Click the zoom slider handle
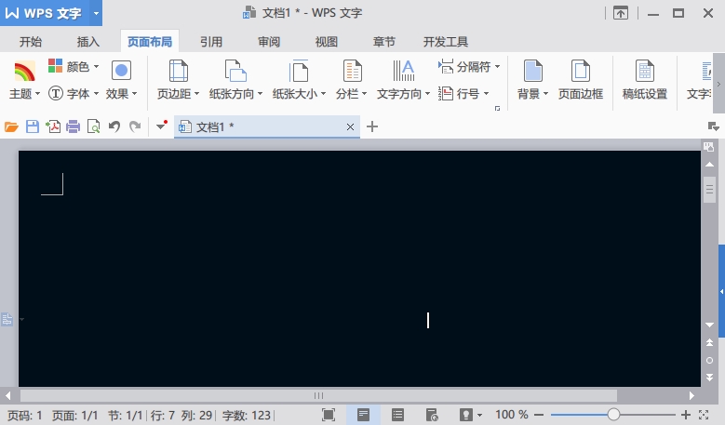725x425 pixels. click(x=613, y=415)
